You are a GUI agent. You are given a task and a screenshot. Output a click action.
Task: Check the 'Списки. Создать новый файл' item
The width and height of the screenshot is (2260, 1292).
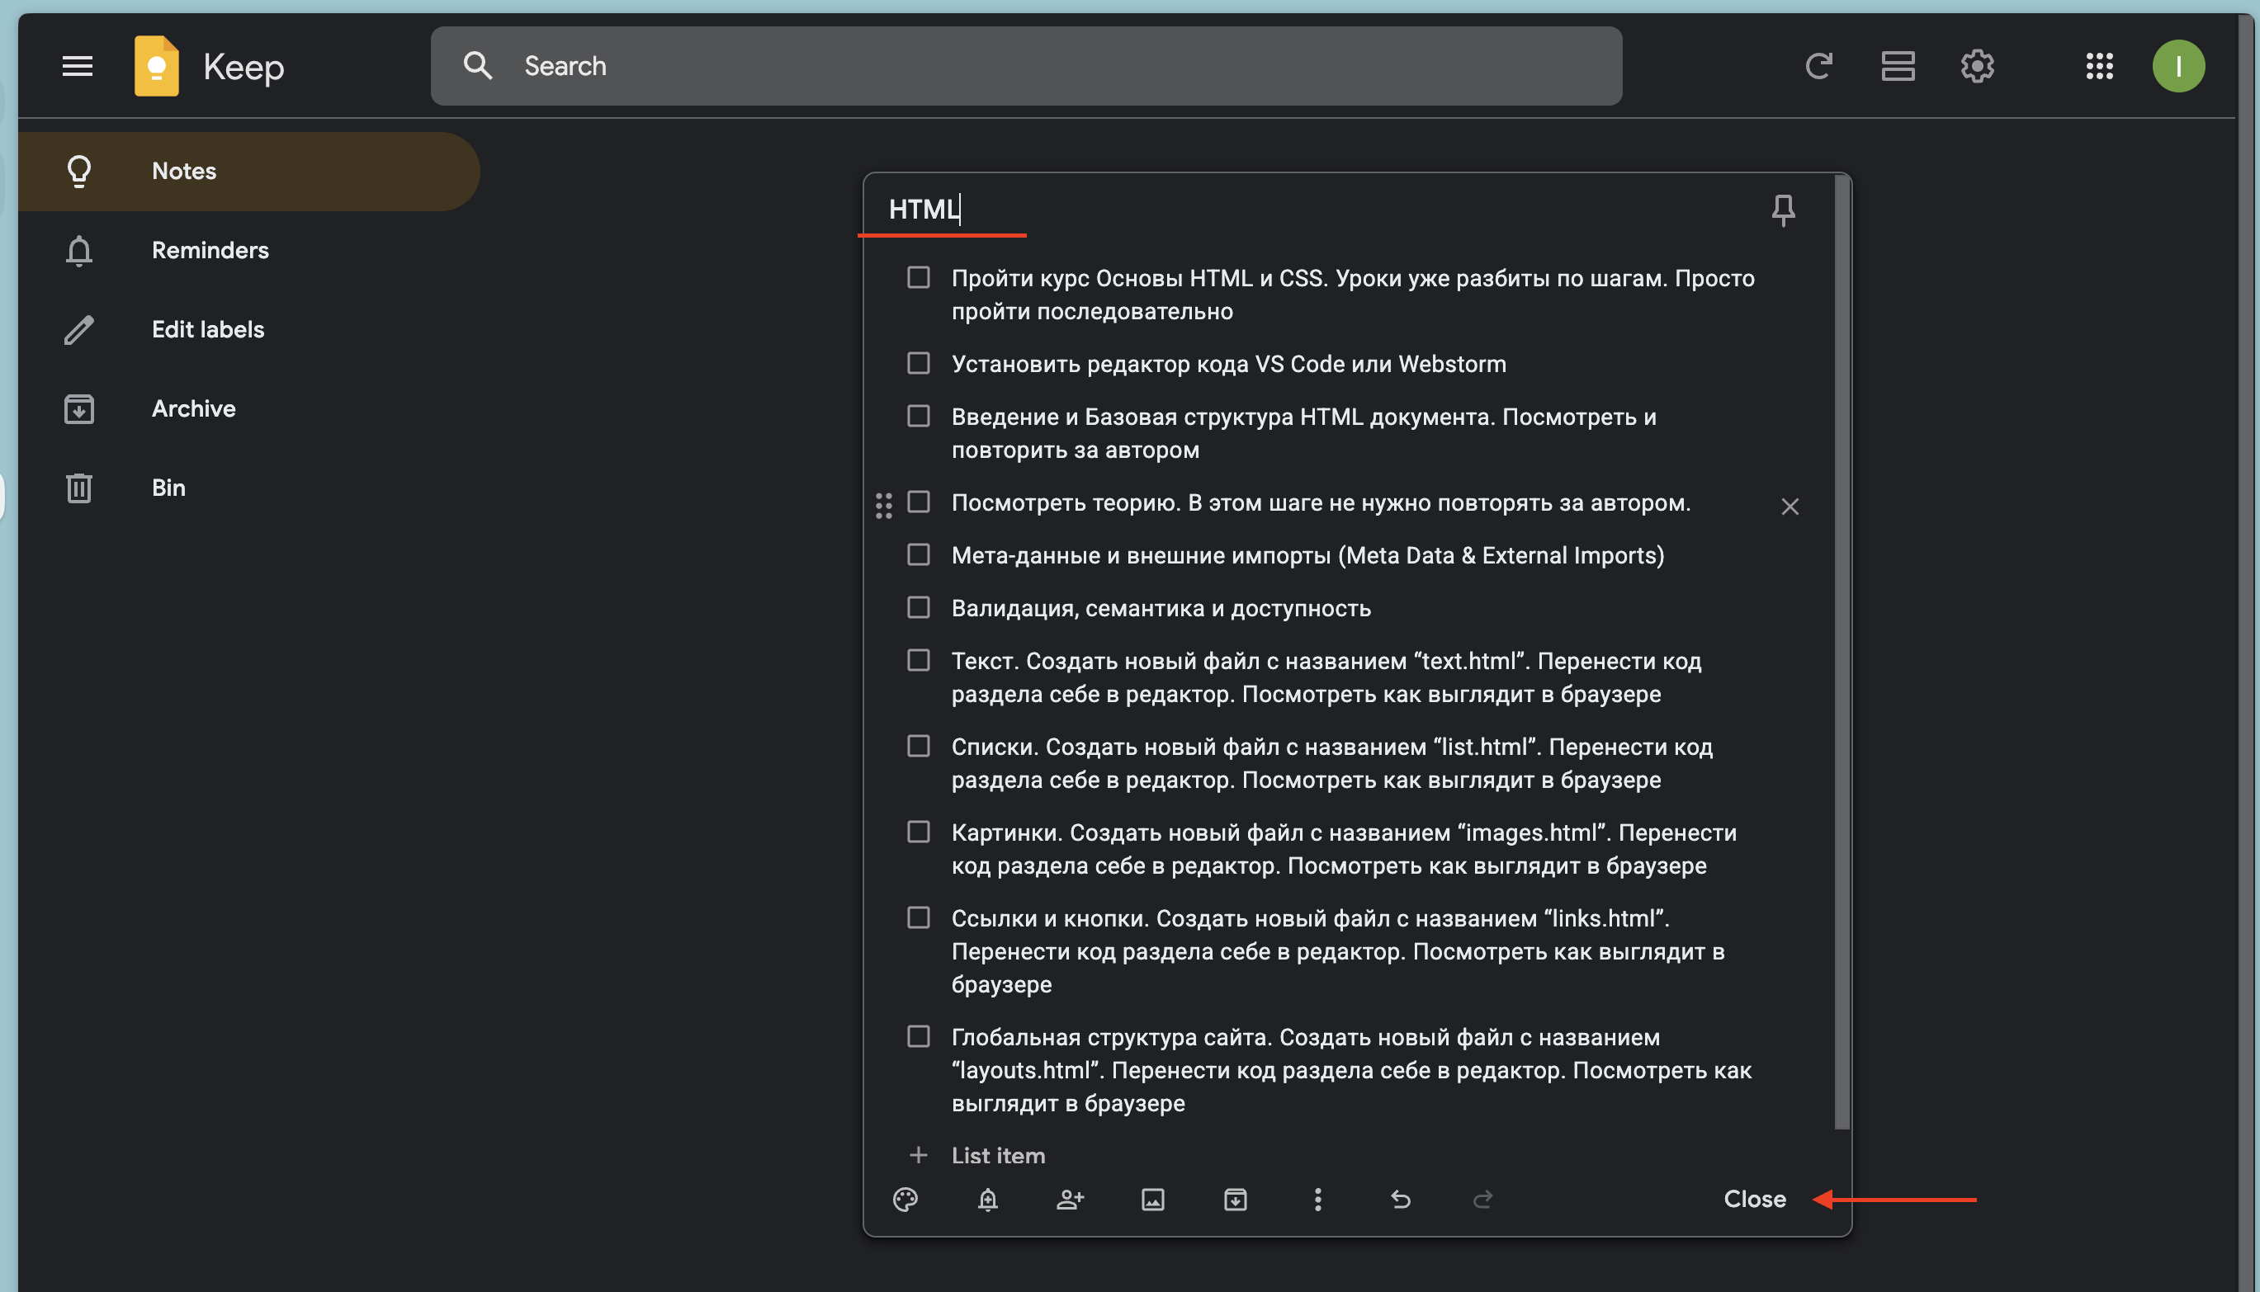918,745
